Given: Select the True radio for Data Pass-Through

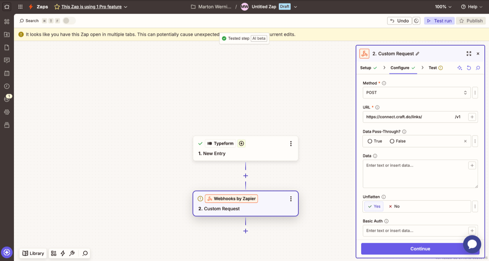Looking at the screenshot, I should [370, 141].
